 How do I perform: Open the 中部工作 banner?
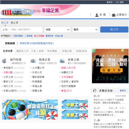75,104
